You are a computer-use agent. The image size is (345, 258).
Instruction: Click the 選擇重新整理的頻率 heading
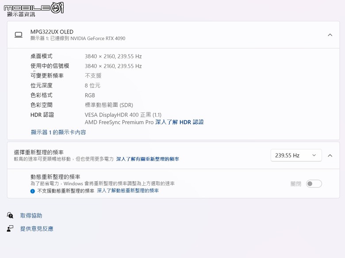click(39, 152)
